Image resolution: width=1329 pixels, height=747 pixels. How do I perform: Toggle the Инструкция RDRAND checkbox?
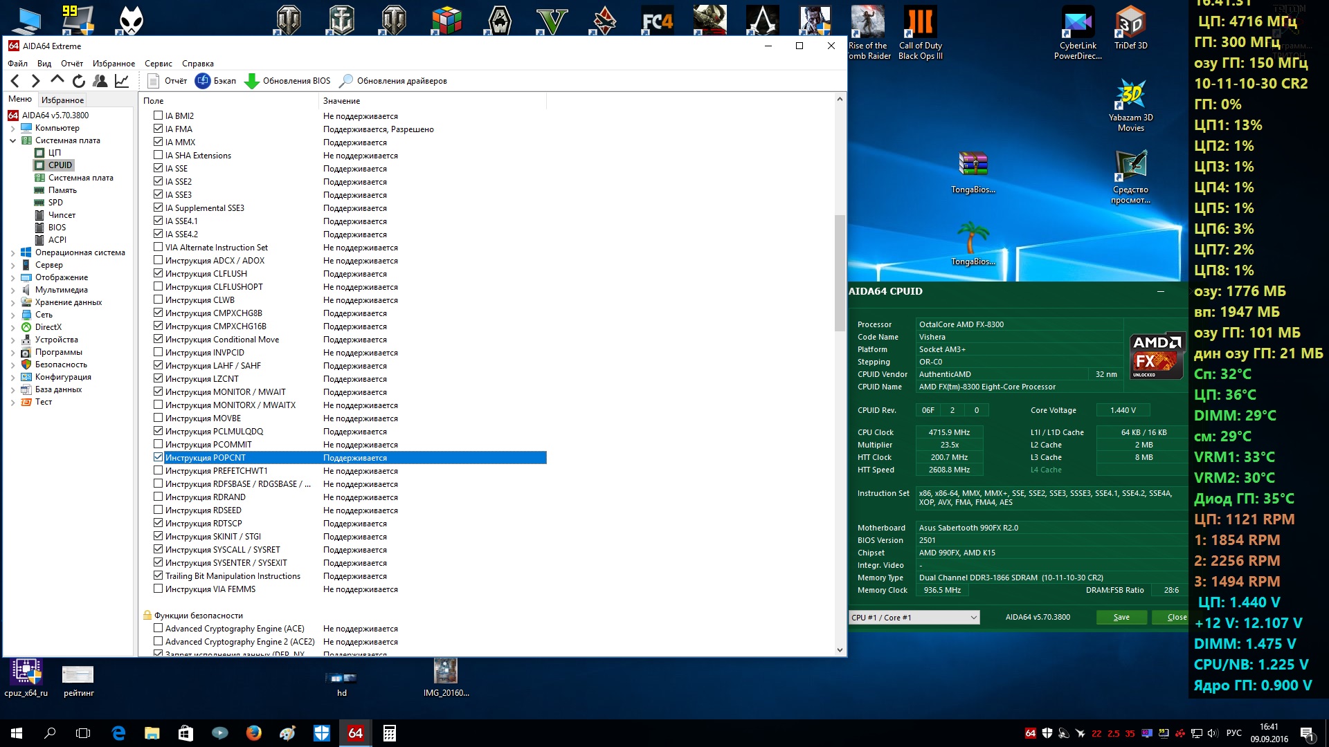(159, 497)
